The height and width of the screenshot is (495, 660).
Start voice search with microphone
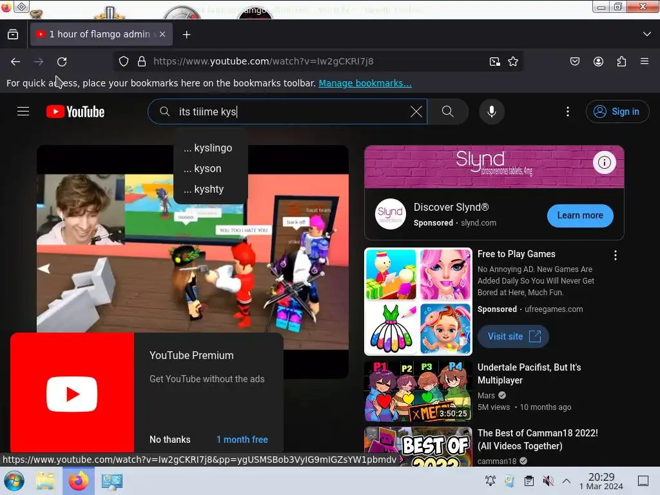492,112
